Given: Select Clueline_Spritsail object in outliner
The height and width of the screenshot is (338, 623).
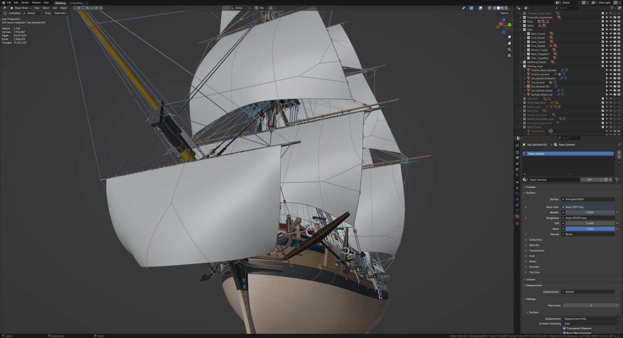Looking at the screenshot, I should [x=540, y=74].
